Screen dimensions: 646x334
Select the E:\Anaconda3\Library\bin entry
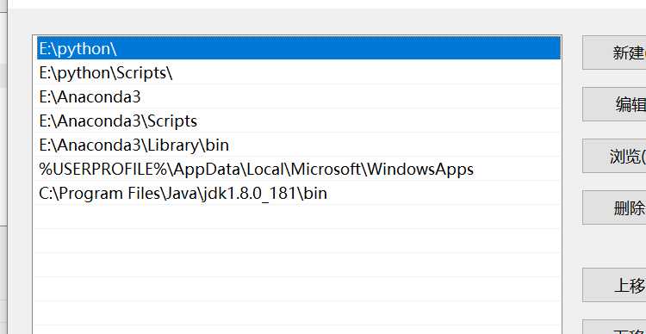tap(299, 145)
